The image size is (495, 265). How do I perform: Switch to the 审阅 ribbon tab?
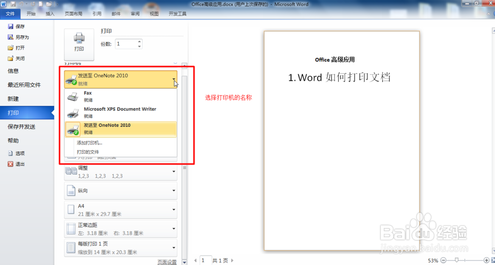[x=135, y=14]
